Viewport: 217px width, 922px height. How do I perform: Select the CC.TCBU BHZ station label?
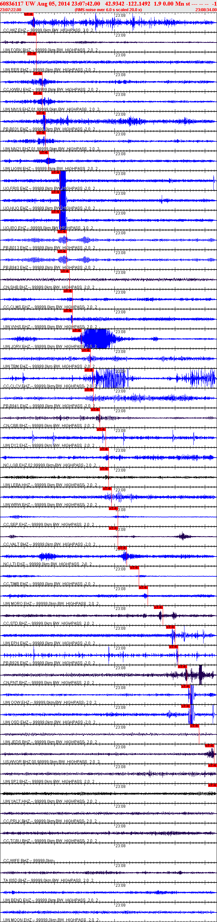(50, 841)
